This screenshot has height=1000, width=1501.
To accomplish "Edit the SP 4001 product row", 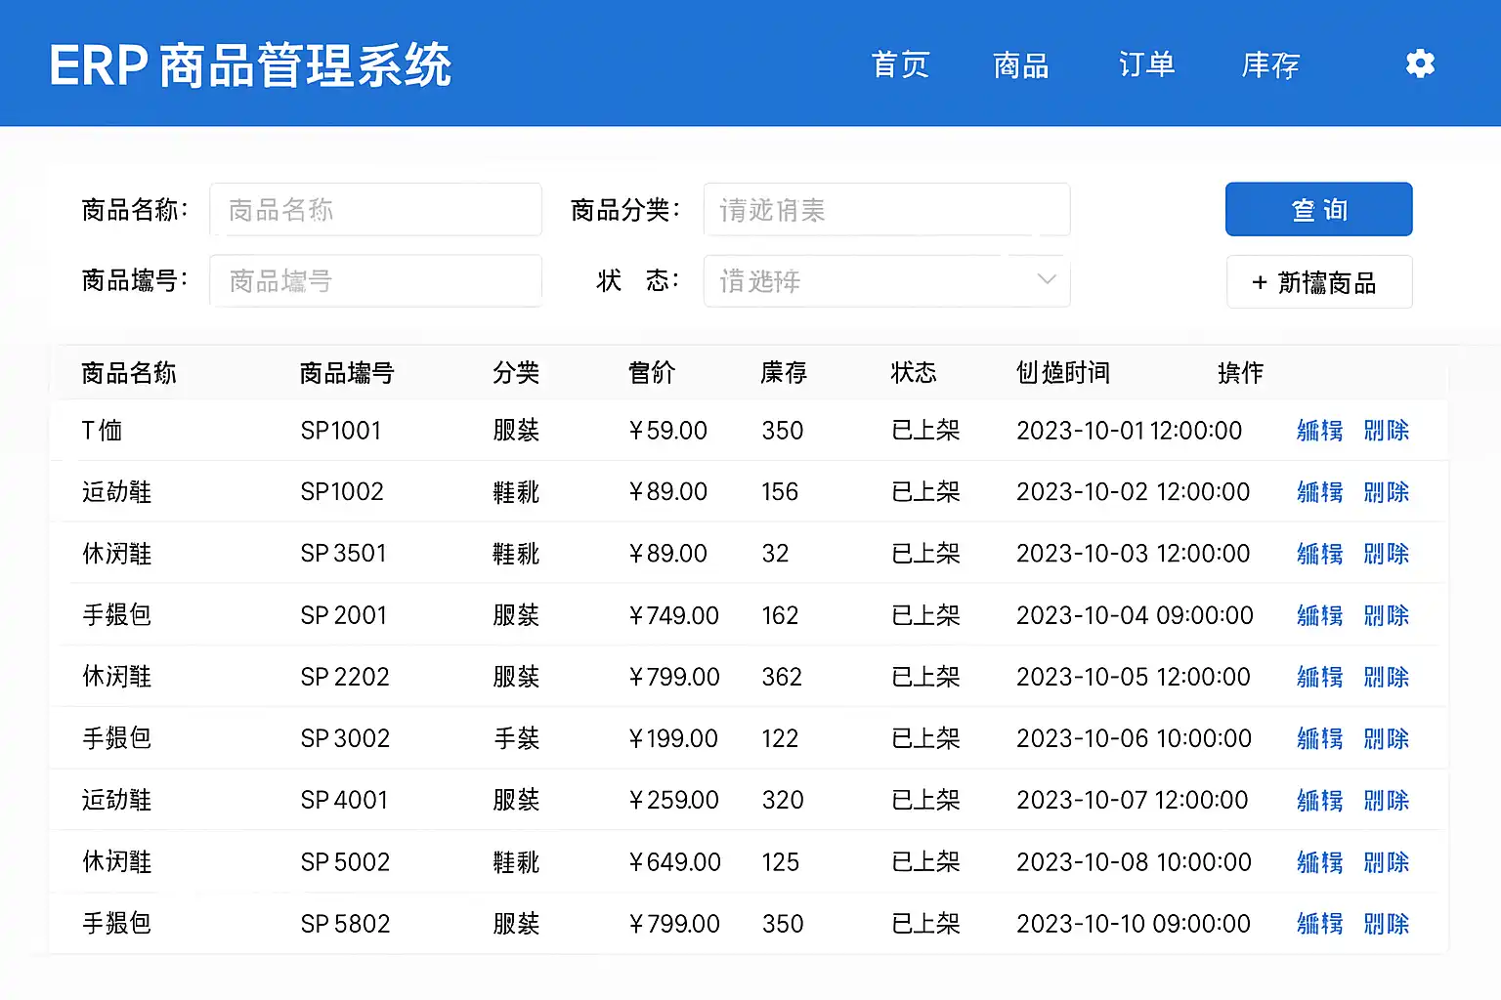I will click(1319, 800).
